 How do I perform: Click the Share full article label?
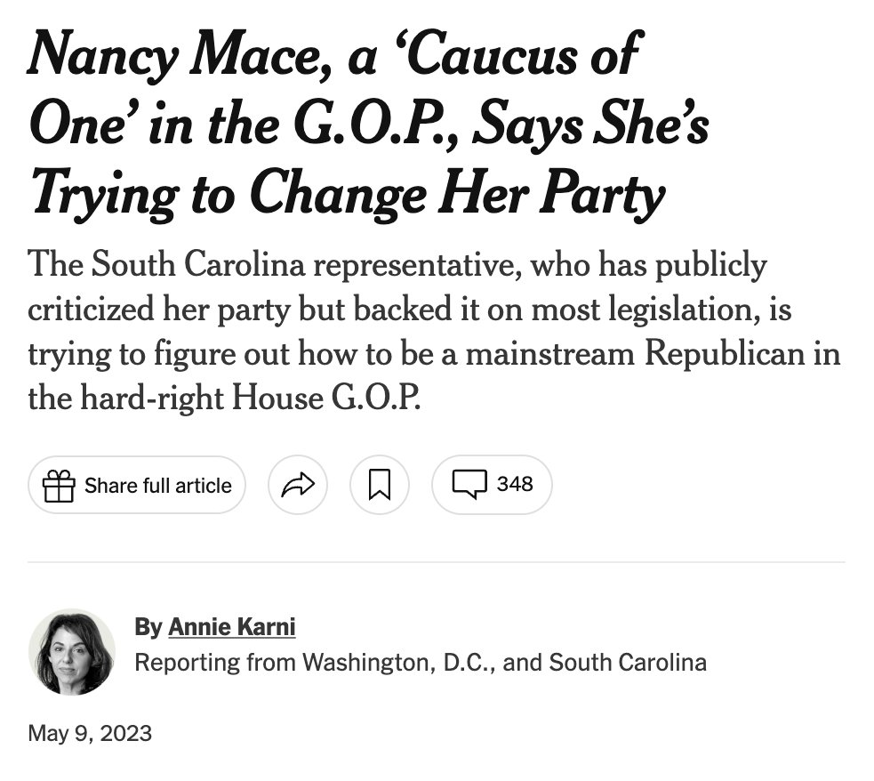click(x=157, y=486)
